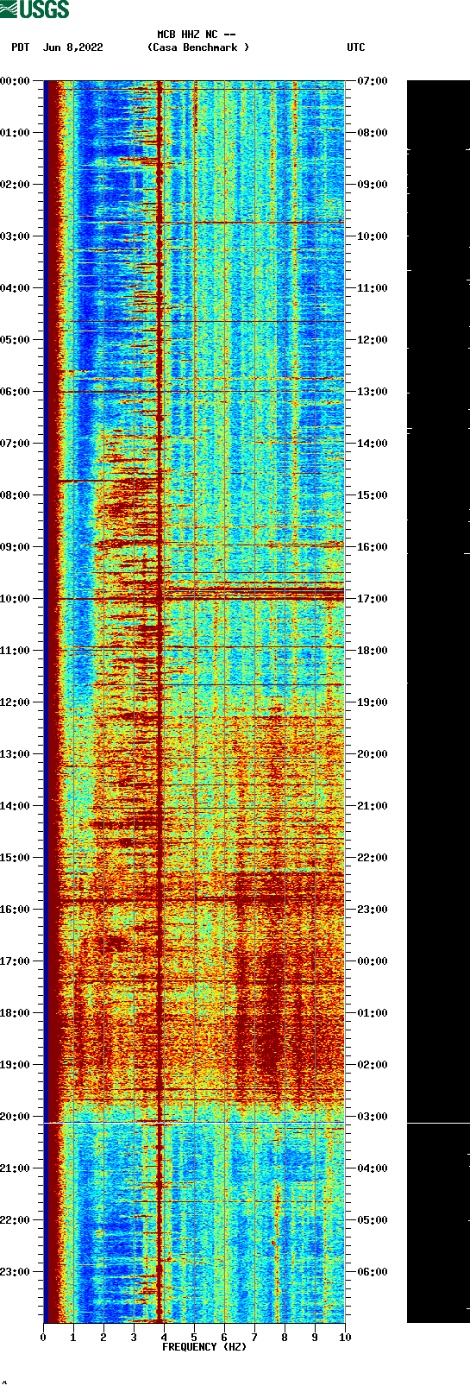Viewport: 476px width, 1392px height.
Task: Click the 13:00 label on the UTC axis
Action: coord(373,392)
